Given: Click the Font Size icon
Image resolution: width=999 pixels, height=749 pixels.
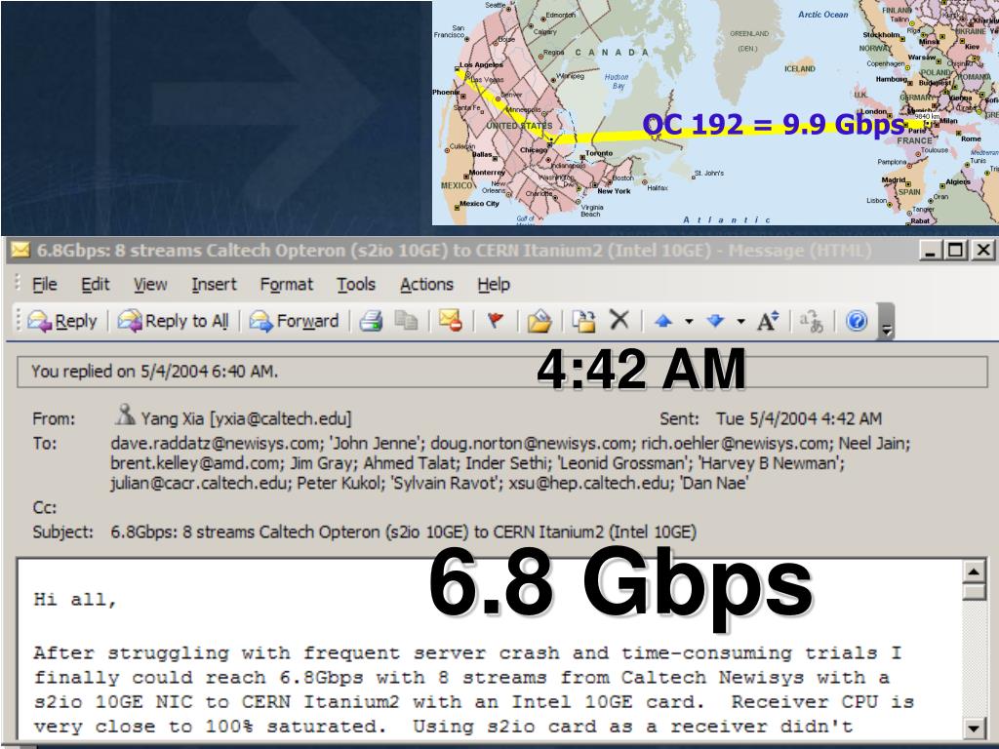Looking at the screenshot, I should (768, 321).
